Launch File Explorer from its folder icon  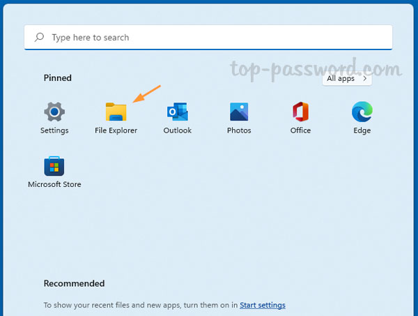pos(116,112)
